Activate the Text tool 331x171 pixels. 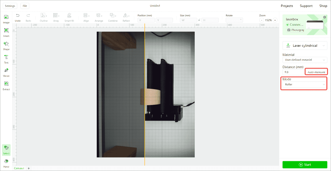coord(6,59)
